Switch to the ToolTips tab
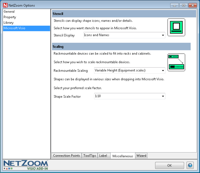Image resolution: width=200 pixels, height=173 pixels. coord(90,156)
